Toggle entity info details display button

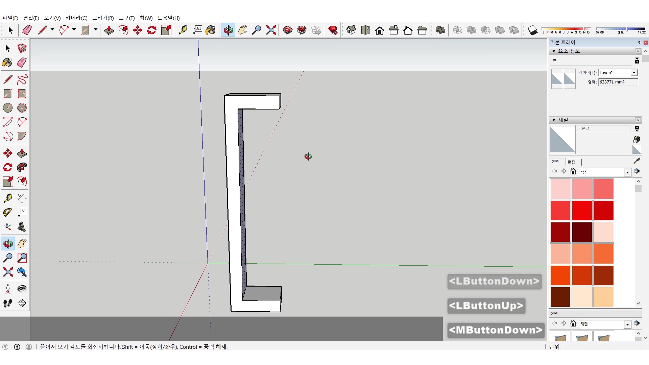coord(637,61)
